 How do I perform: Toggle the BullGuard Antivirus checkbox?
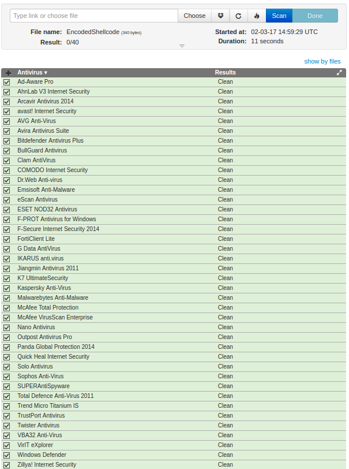[x=7, y=151]
